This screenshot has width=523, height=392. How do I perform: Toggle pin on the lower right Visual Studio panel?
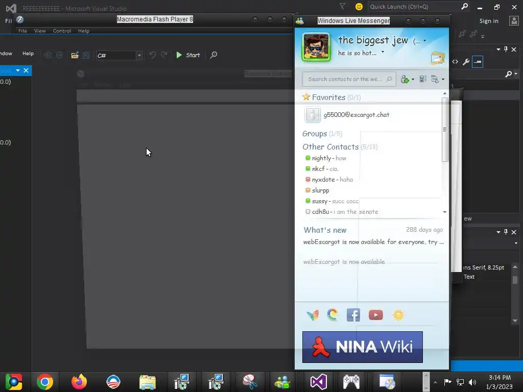click(x=506, y=232)
